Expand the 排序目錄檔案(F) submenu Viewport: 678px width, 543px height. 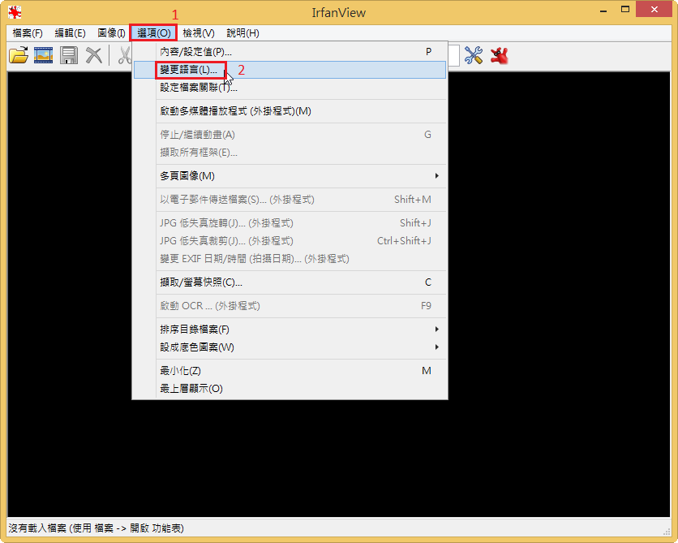[x=290, y=330]
